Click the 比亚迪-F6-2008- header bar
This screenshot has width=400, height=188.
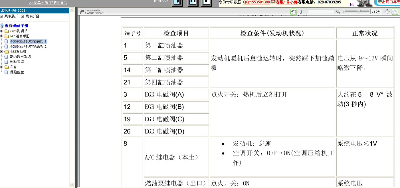tap(35, 11)
